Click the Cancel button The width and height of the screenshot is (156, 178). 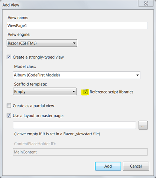[x=136, y=166]
